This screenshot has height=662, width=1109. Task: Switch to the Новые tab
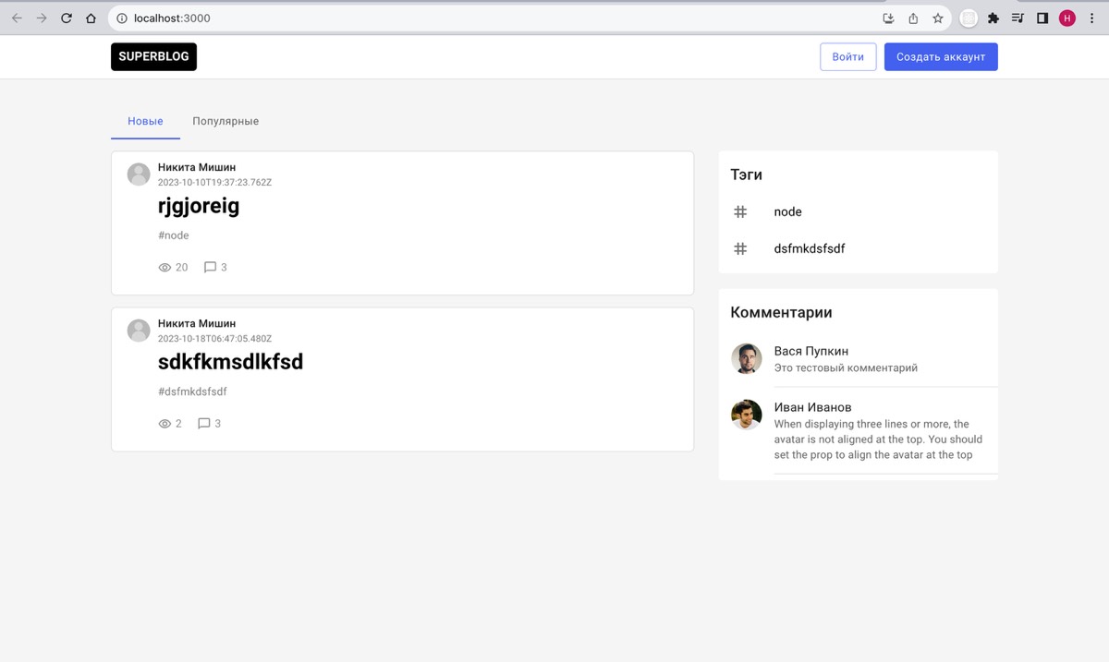(145, 121)
